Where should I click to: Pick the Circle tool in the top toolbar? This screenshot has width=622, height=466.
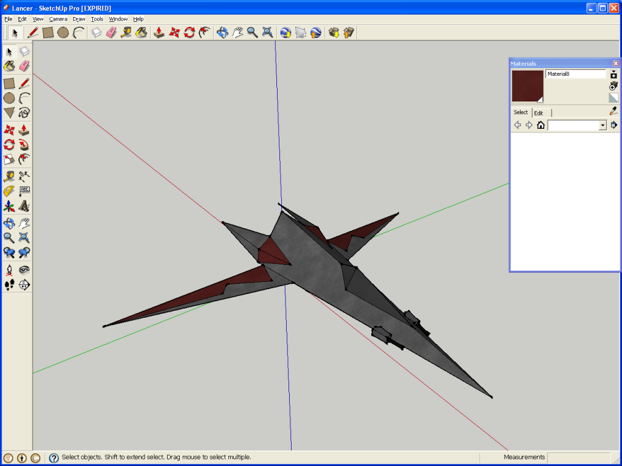coord(63,33)
